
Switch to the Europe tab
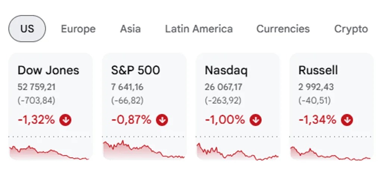click(78, 29)
